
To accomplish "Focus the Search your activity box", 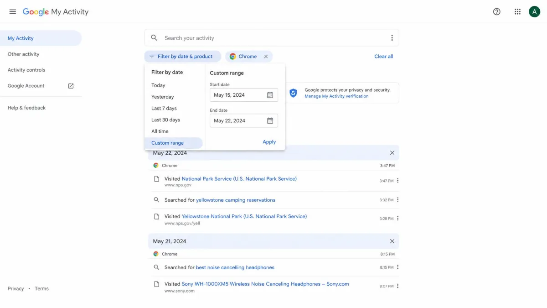I will [272, 38].
